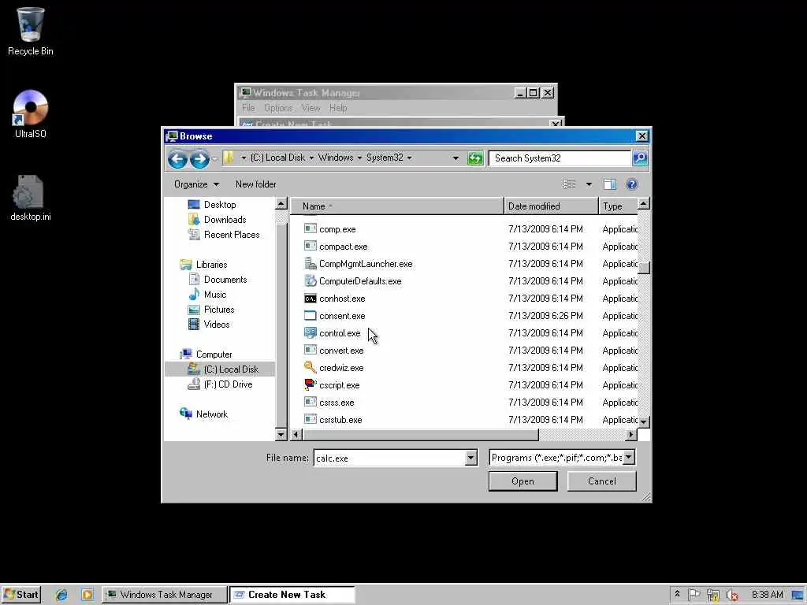Click the Action Center flag tray icon
807x605 pixels.
[x=694, y=594]
